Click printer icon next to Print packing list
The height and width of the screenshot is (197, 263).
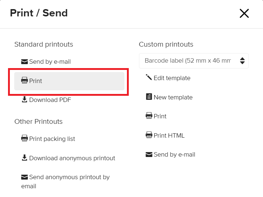24,138
